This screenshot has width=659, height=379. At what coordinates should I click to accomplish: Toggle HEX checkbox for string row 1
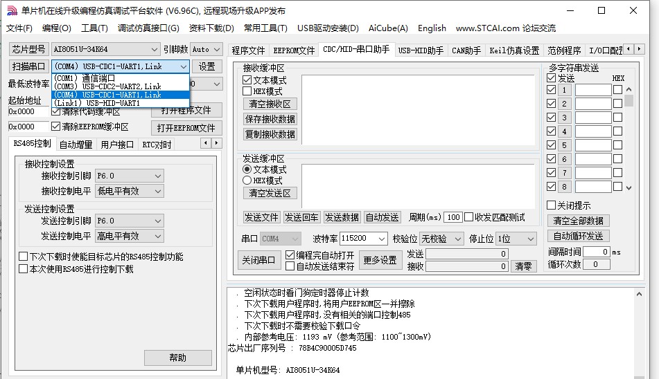click(x=617, y=90)
